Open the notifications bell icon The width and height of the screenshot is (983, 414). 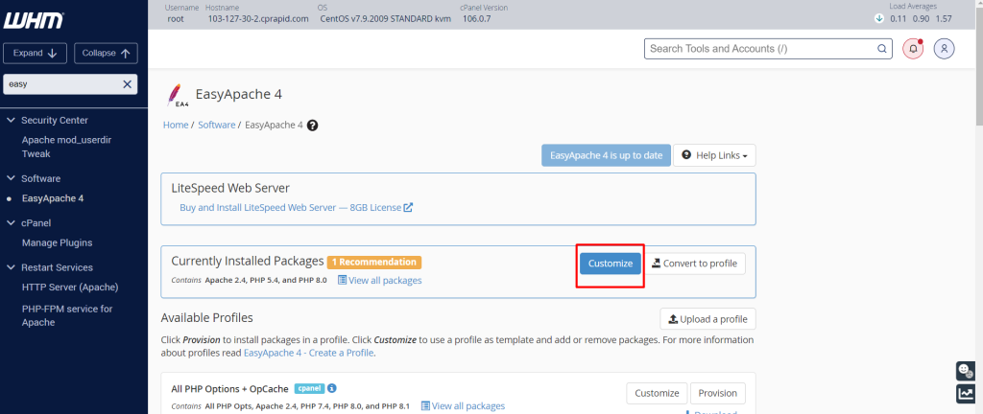pos(913,48)
